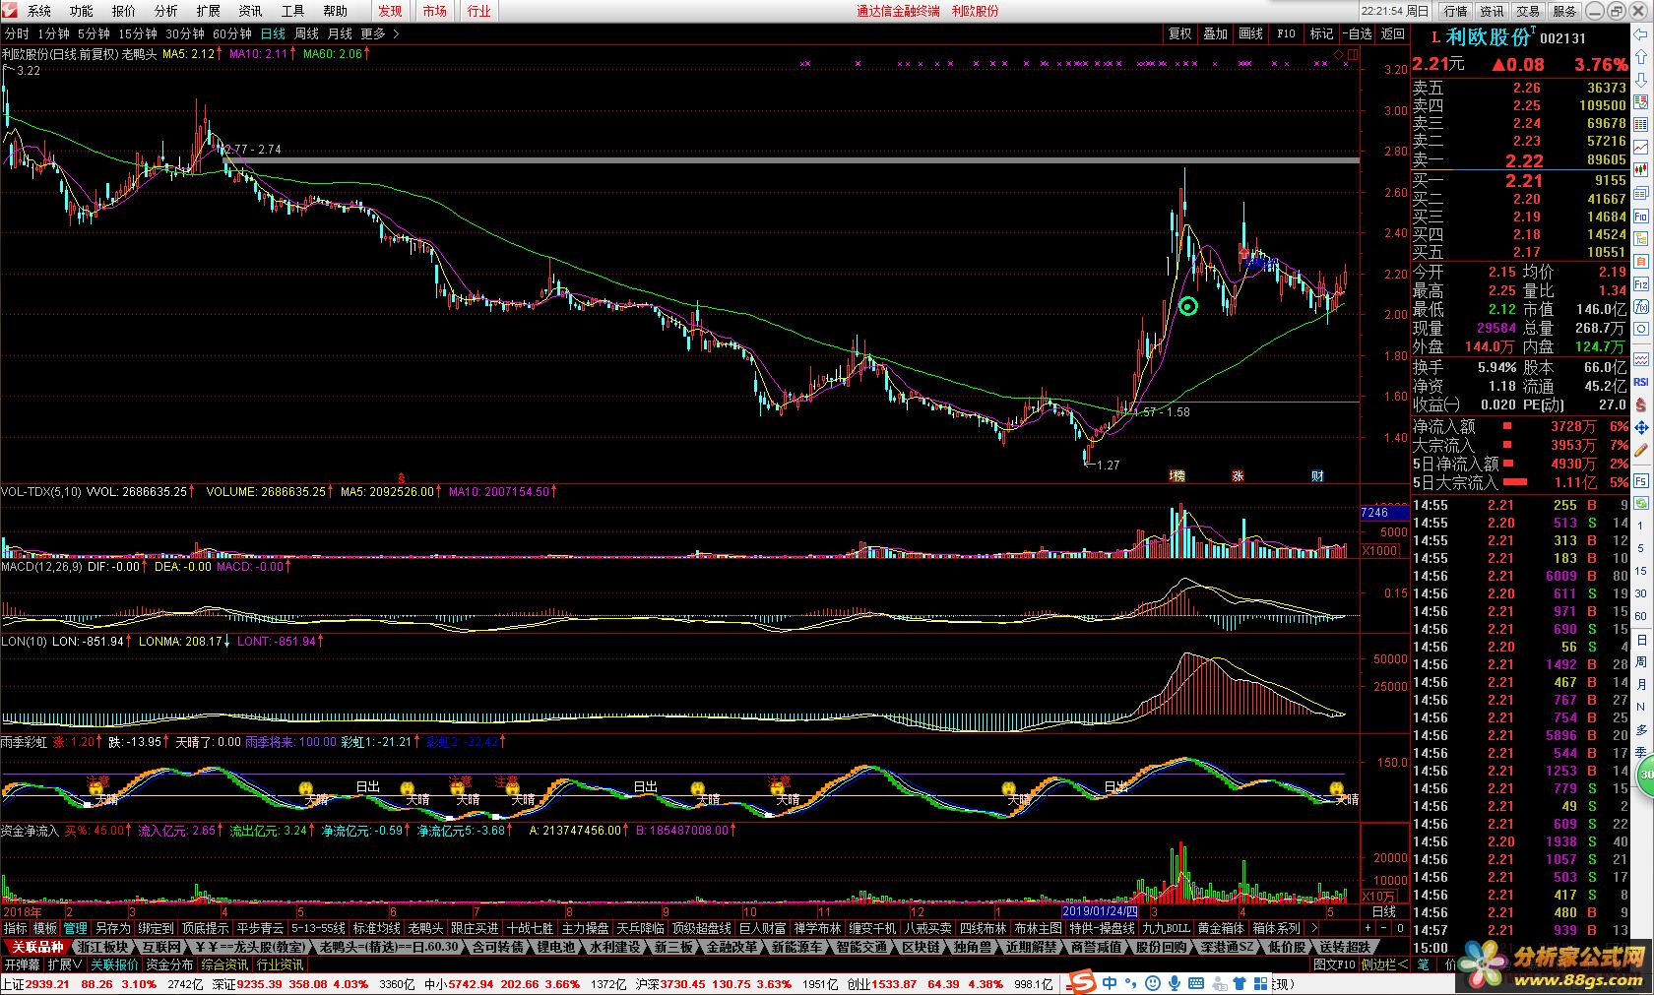
Task: Click the green round 30 badge icon
Action: 1645,776
